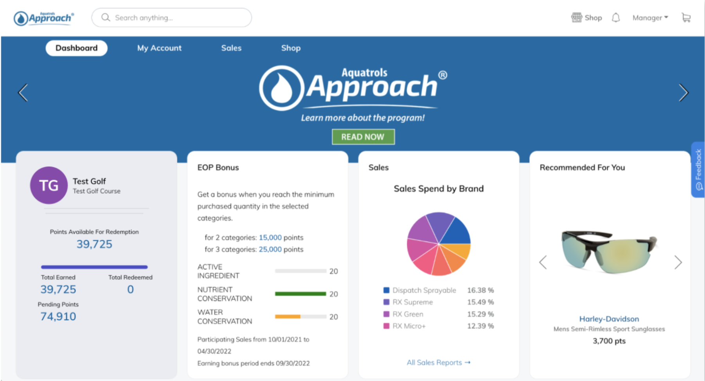Click the 25,000 points link
The width and height of the screenshot is (705, 381).
tap(270, 249)
